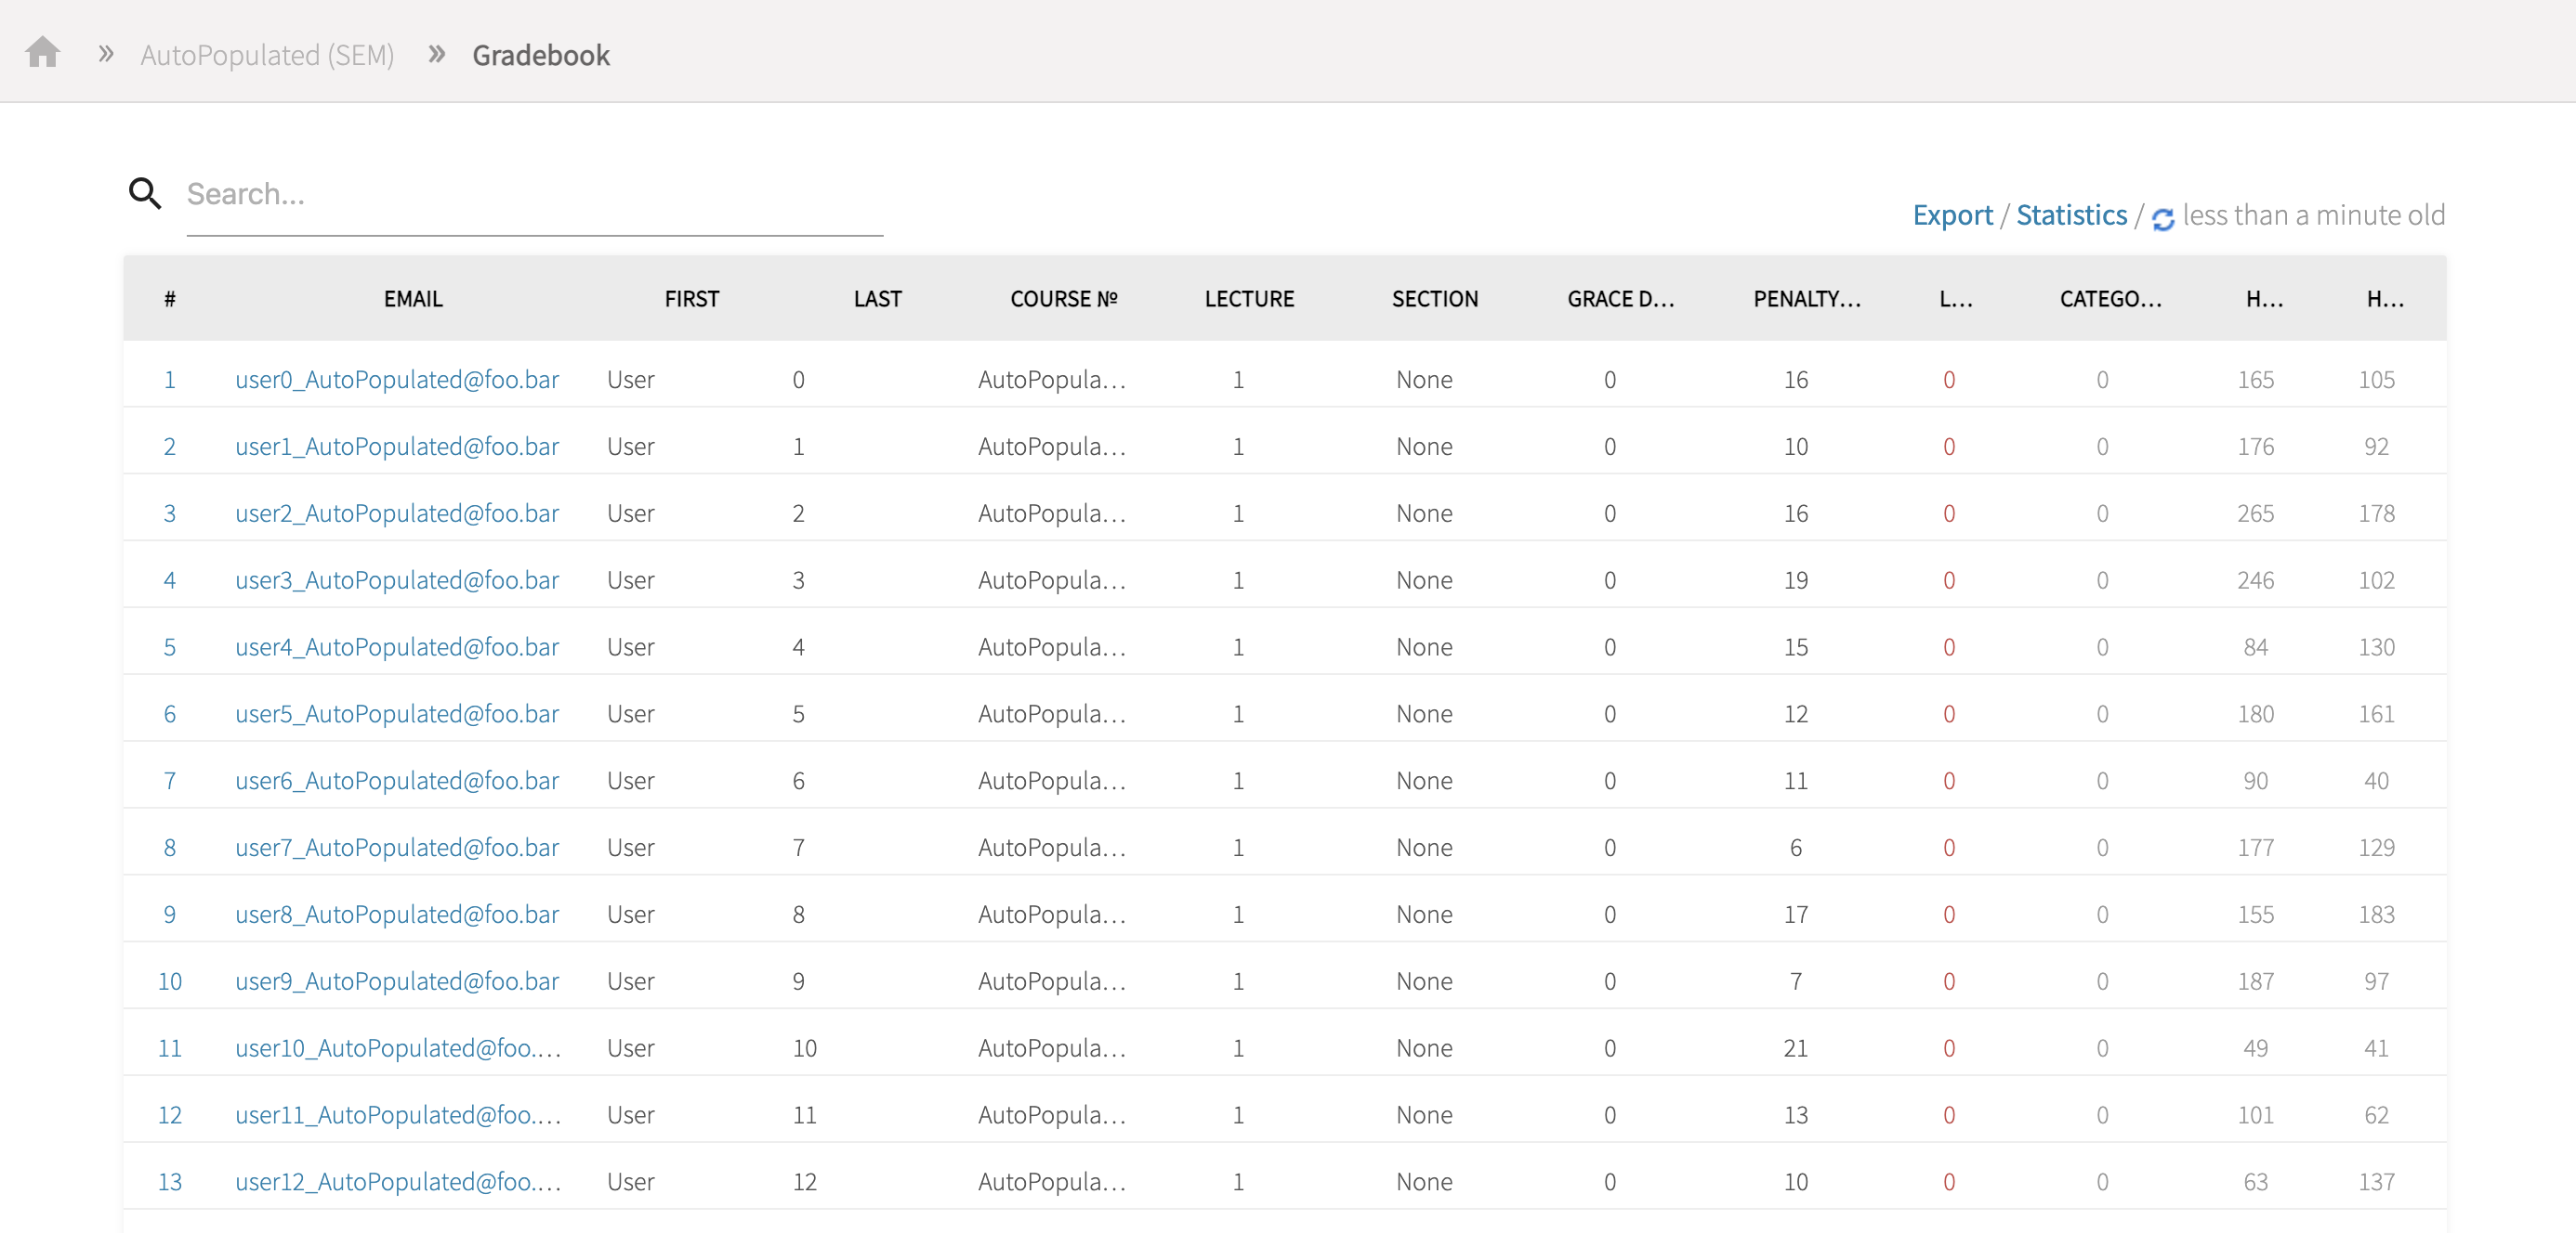The image size is (2576, 1233).
Task: Click the home icon in breadcrumb
Action: click(43, 52)
